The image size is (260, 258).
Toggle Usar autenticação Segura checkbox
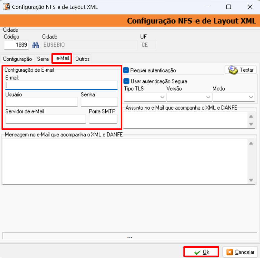[x=126, y=81]
